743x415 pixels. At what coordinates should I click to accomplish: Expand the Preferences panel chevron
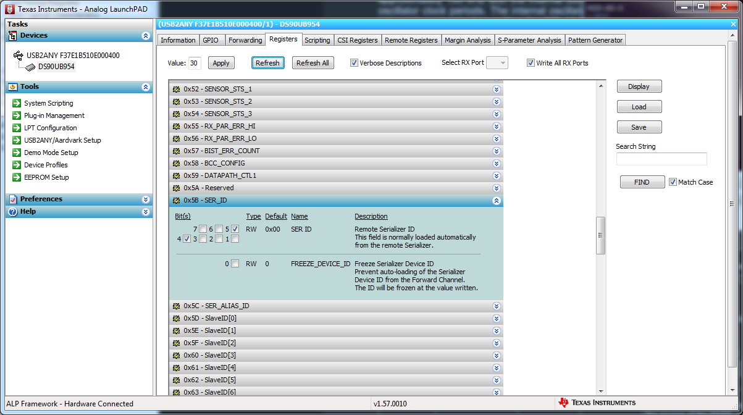coord(146,199)
